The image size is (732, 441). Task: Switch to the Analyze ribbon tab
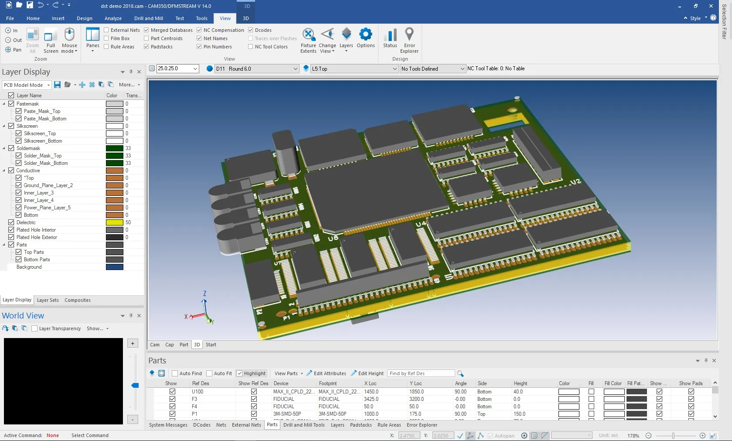(x=113, y=18)
